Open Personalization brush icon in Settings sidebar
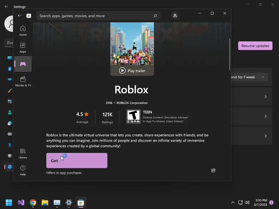Screen dimensions: 279x209 (10, 91)
